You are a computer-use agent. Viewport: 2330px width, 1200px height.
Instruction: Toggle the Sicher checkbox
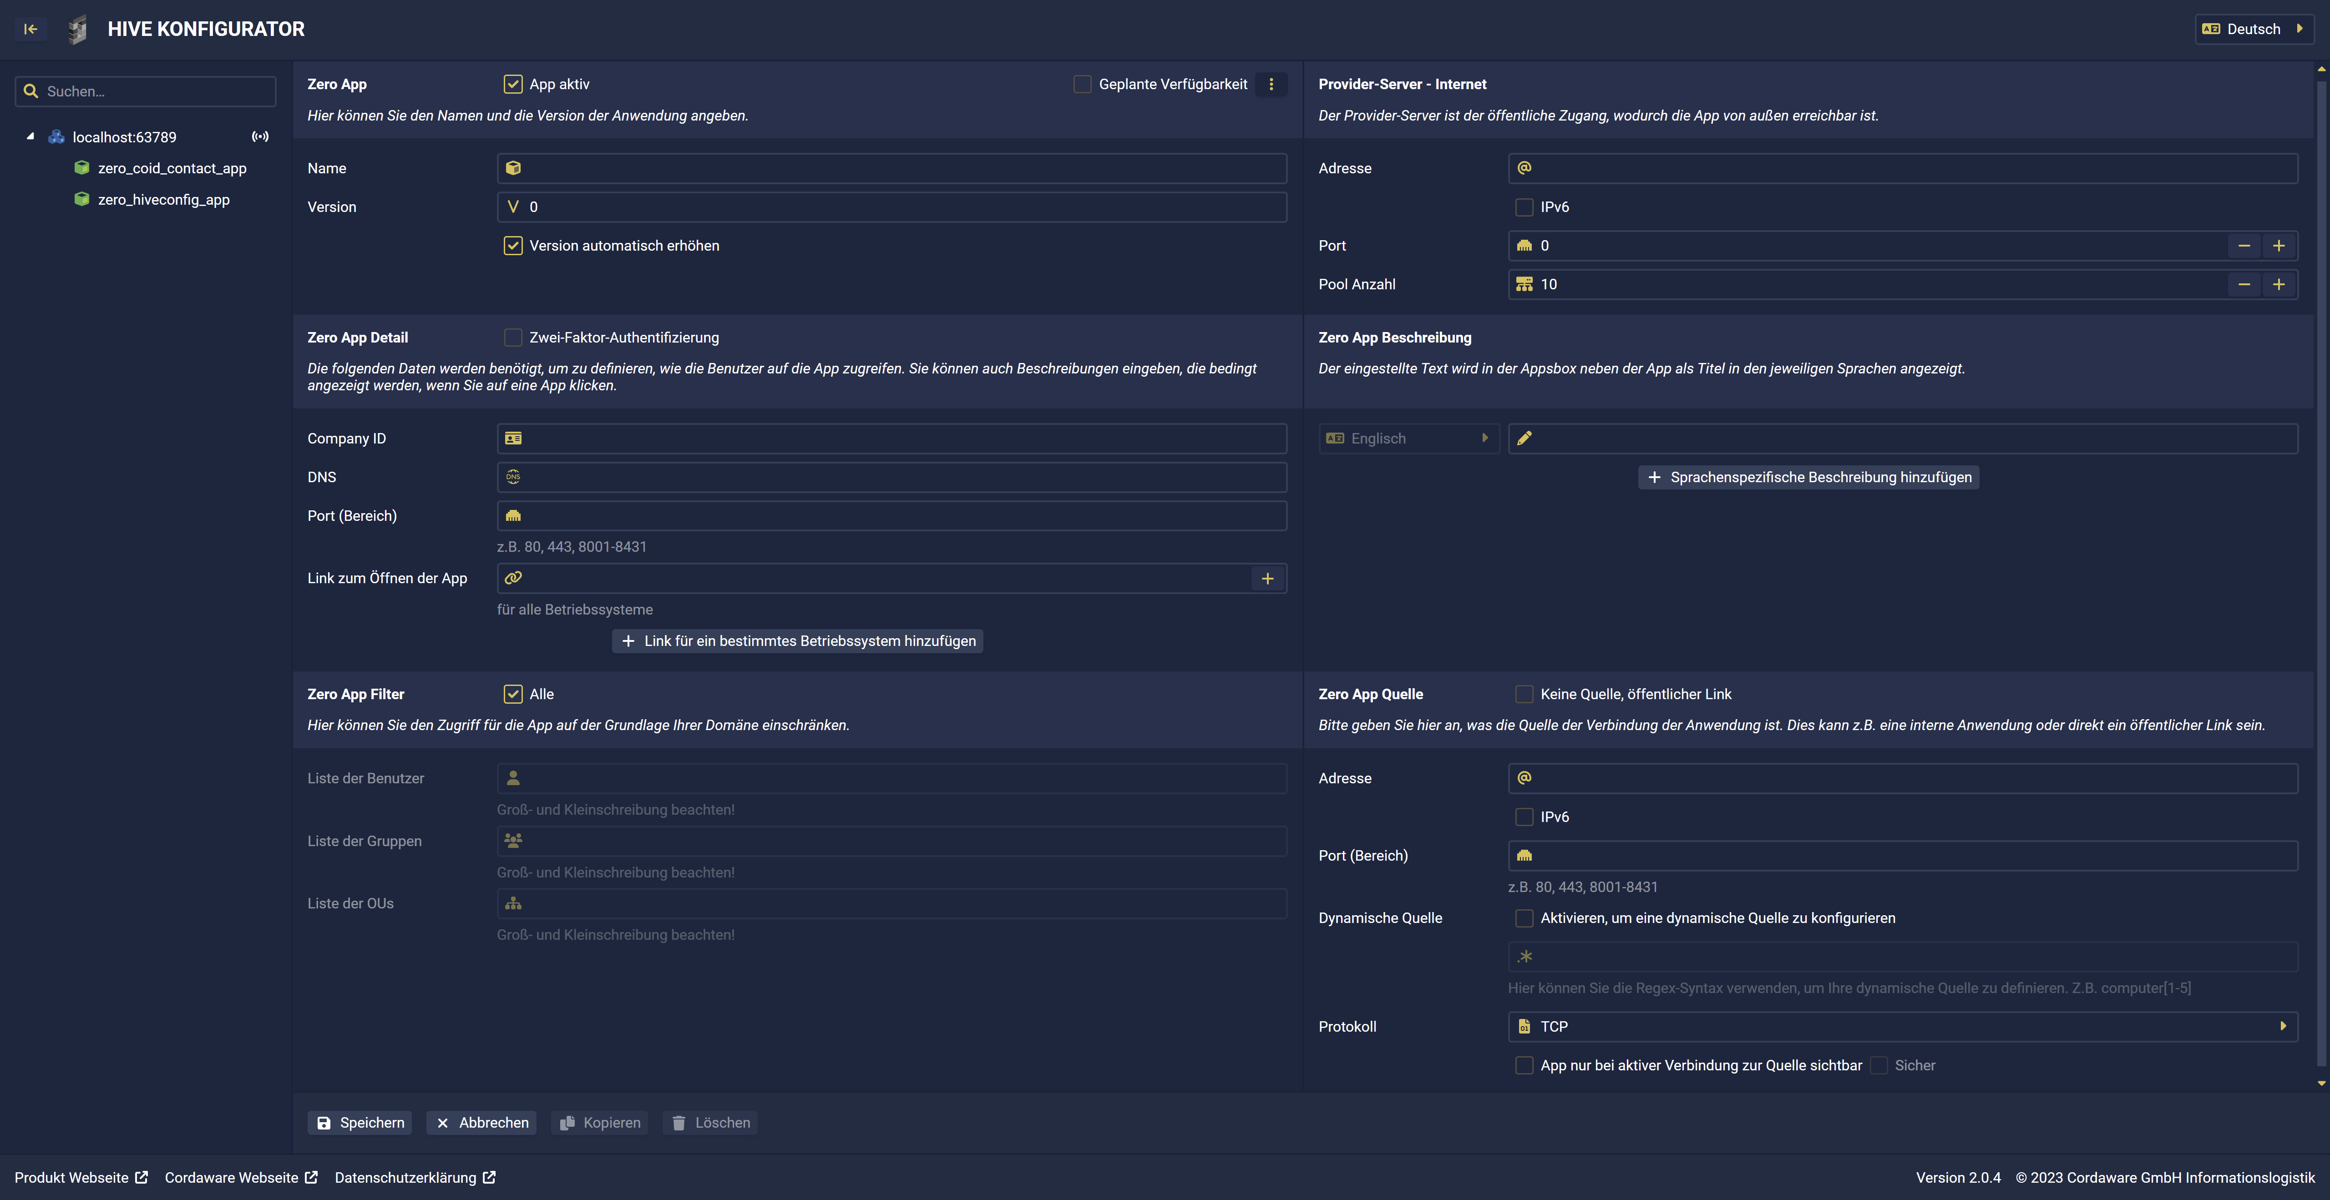click(x=1879, y=1065)
